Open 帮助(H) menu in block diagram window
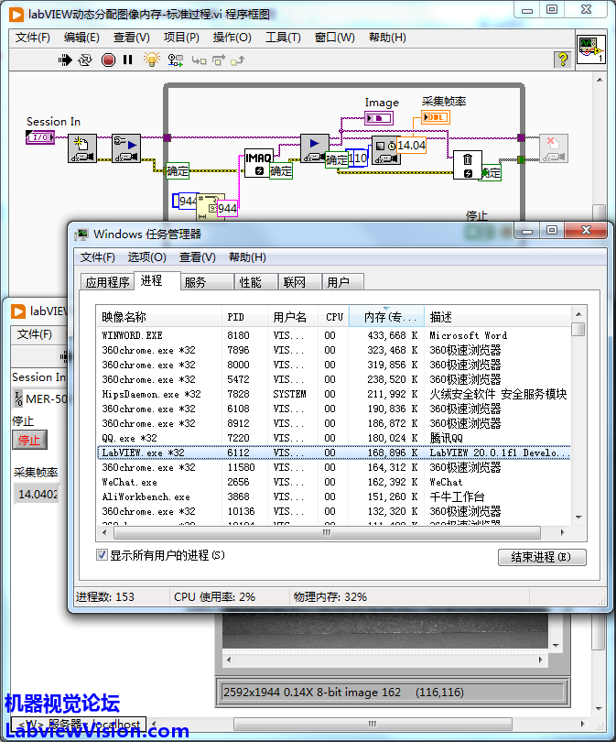The image size is (616, 742). 387,38
